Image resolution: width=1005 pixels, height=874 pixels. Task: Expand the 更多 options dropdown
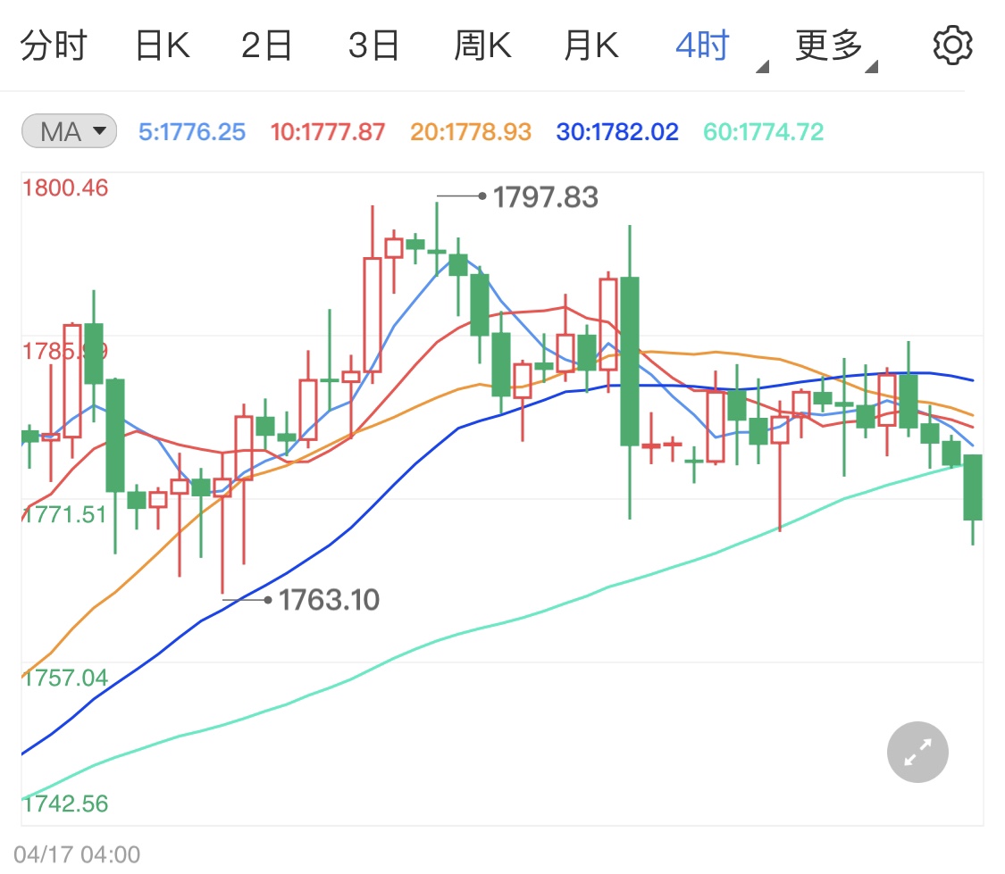tap(836, 49)
